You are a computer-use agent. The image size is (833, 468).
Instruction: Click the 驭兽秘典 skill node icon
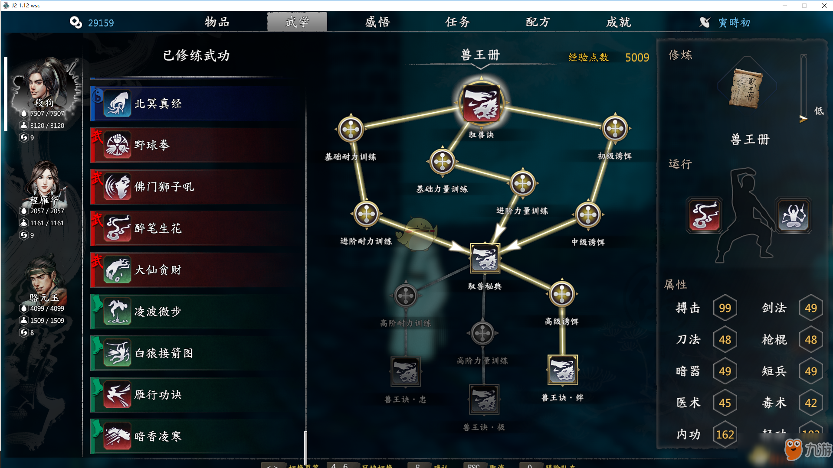pos(485,258)
